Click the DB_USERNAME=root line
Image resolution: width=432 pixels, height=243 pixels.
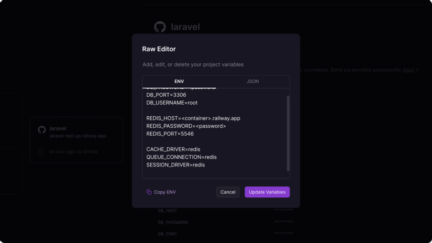pyautogui.click(x=172, y=103)
